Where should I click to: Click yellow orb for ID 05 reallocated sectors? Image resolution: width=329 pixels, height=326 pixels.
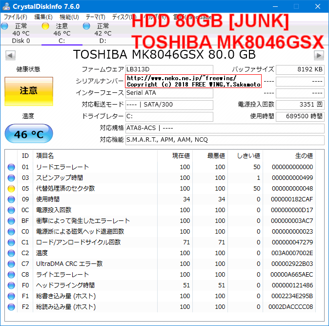[11, 189]
